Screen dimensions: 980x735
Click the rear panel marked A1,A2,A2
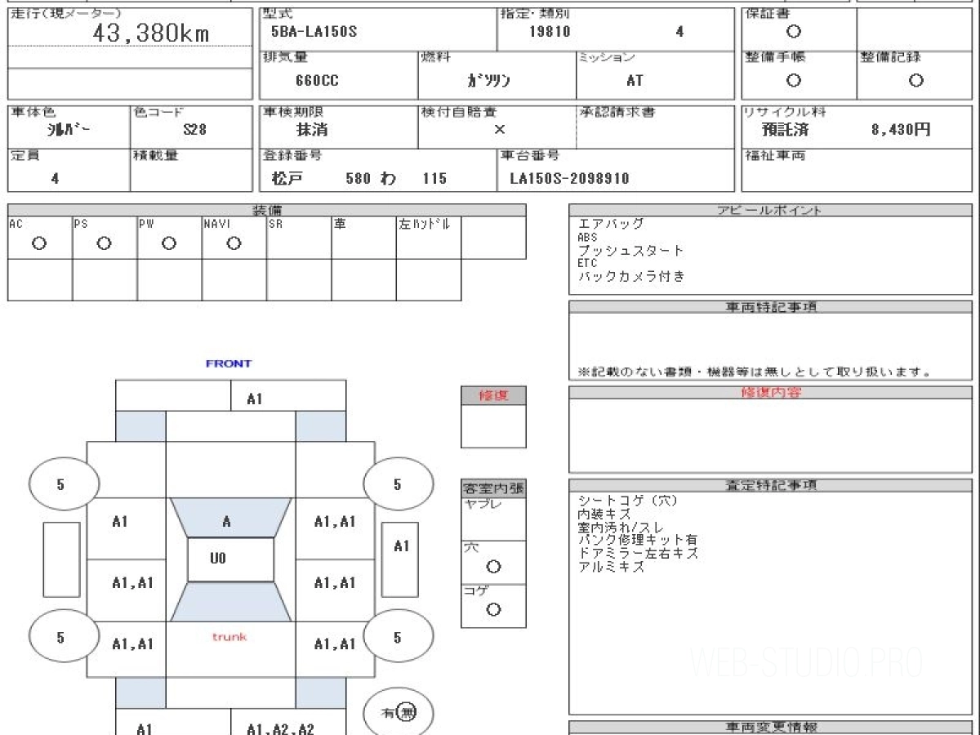(287, 724)
